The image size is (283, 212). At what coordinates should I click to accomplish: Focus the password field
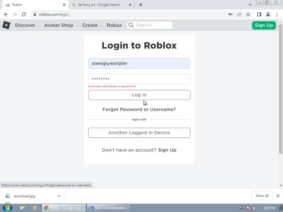(139, 79)
